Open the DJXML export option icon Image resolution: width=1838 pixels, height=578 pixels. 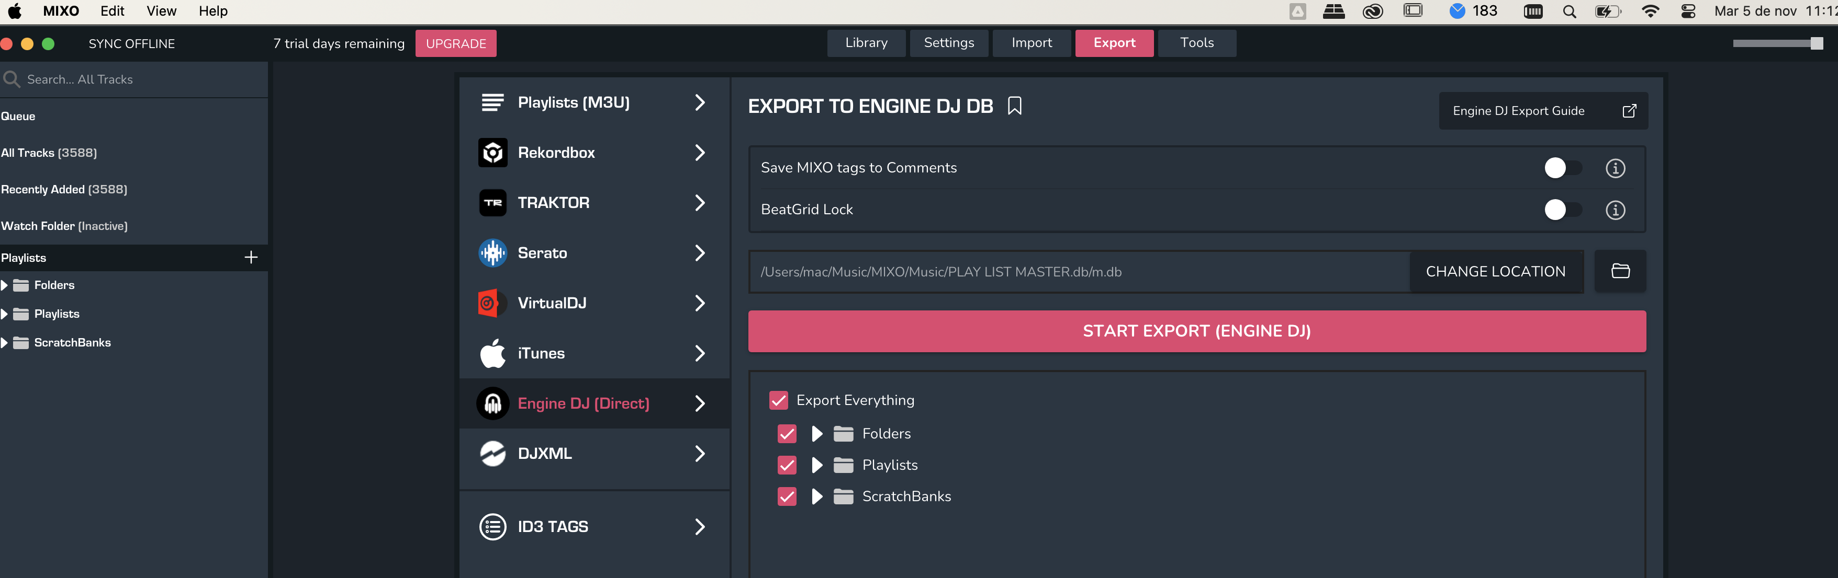(x=492, y=453)
